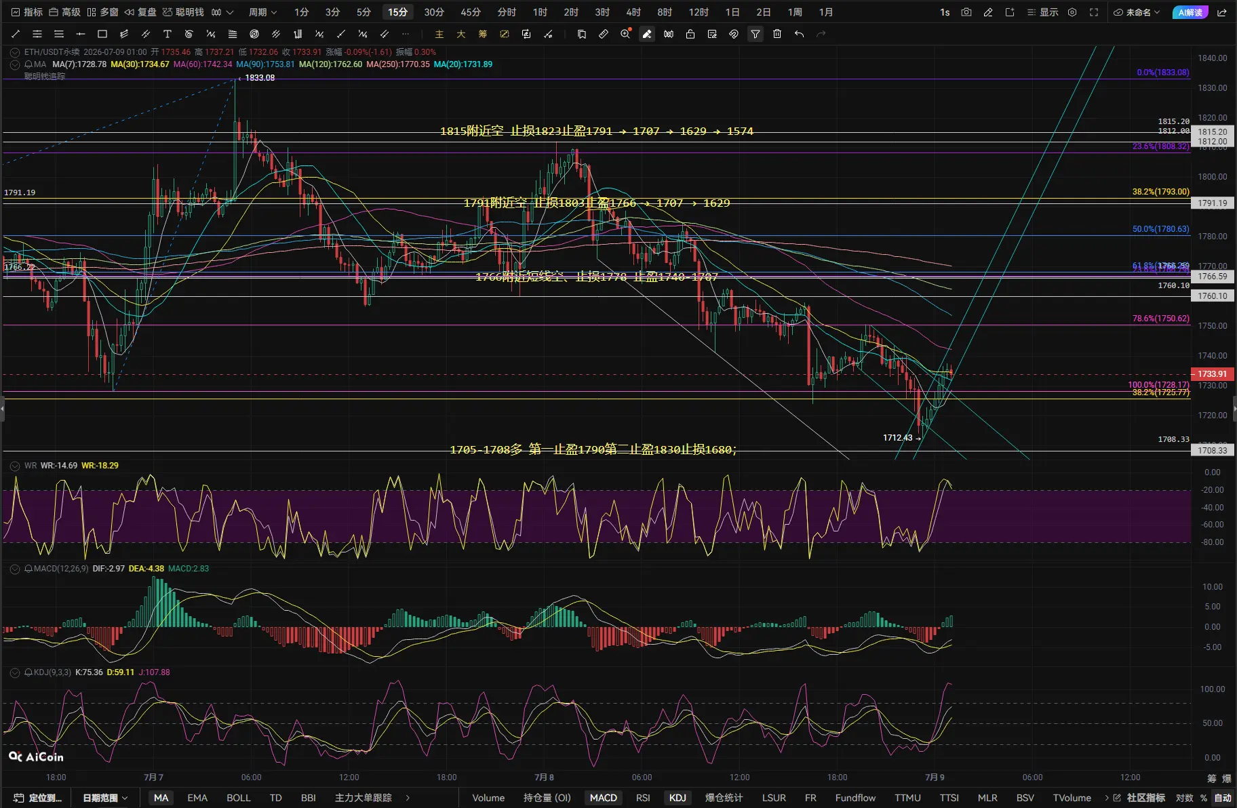1237x808 pixels.
Task: Select the RSI indicator tab
Action: coord(643,798)
